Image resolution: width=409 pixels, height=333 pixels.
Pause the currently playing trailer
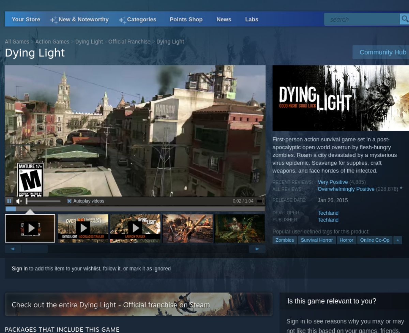pyautogui.click(x=9, y=201)
